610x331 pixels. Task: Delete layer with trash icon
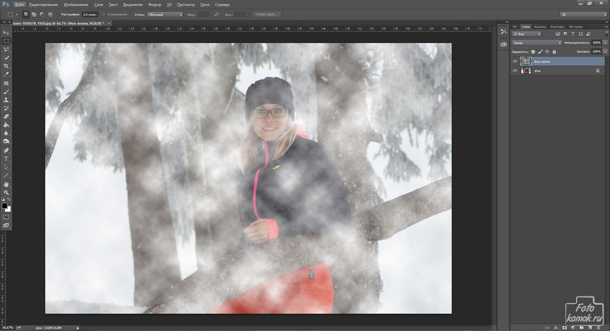[598, 328]
